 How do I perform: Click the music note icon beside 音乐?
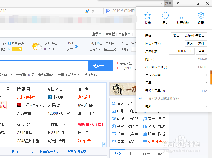145,119
